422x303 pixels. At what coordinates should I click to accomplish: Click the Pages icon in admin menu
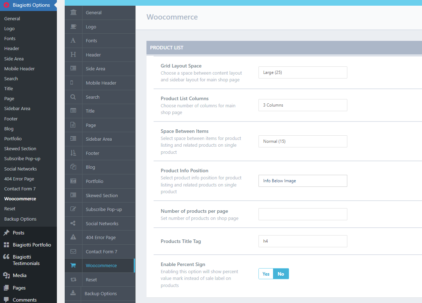click(x=6, y=288)
